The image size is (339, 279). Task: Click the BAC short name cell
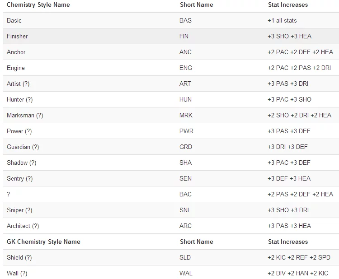185,194
